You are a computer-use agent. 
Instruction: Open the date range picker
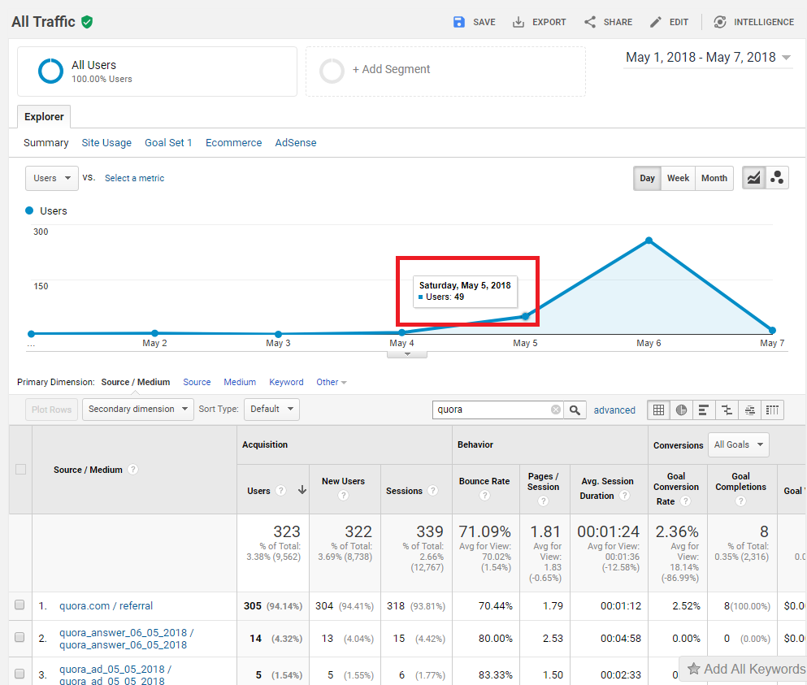(x=708, y=57)
